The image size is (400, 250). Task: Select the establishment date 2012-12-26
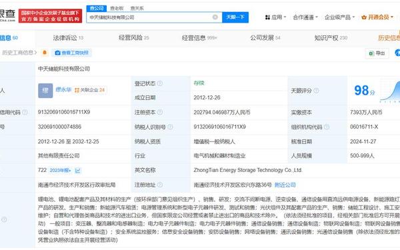click(207, 97)
